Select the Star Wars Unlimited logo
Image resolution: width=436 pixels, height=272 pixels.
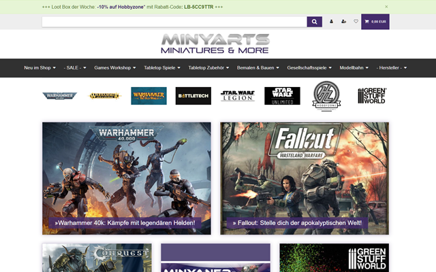[282, 96]
